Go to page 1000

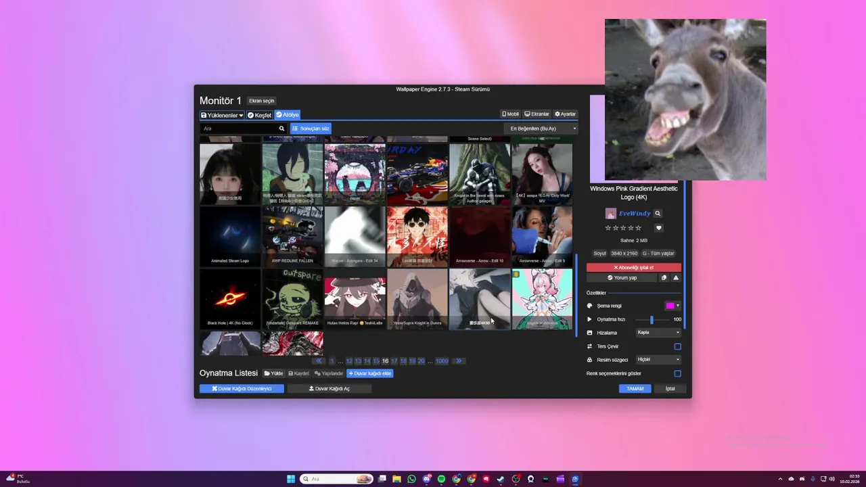pos(442,361)
